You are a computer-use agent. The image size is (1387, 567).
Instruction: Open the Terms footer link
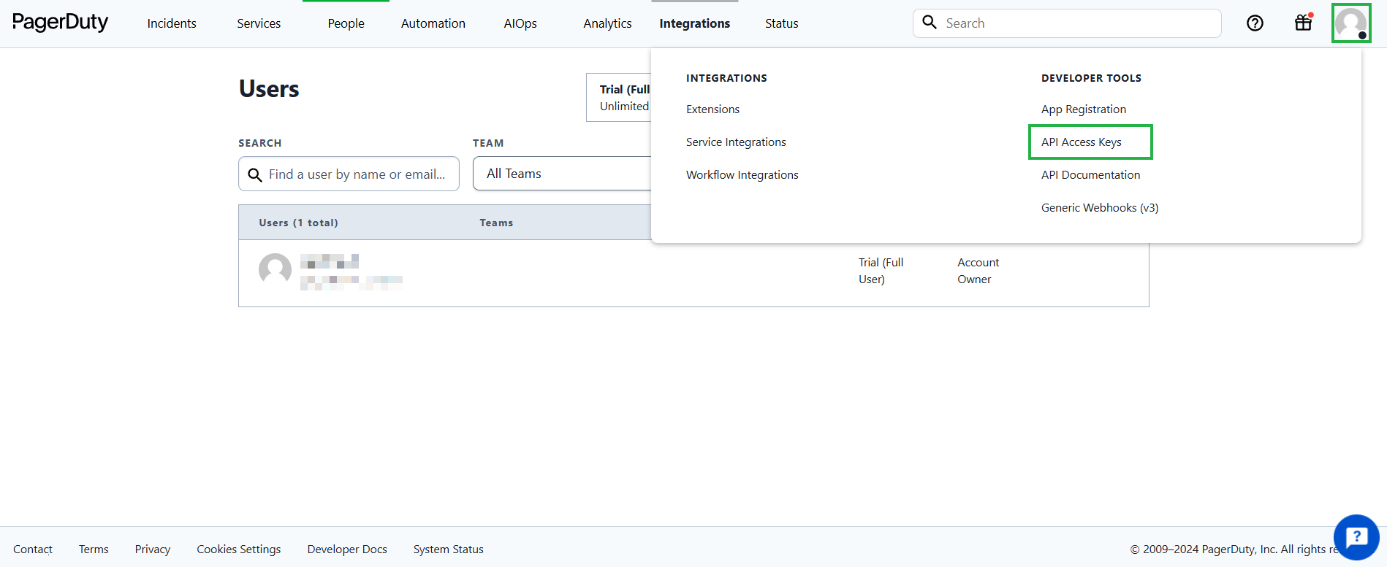pos(94,549)
